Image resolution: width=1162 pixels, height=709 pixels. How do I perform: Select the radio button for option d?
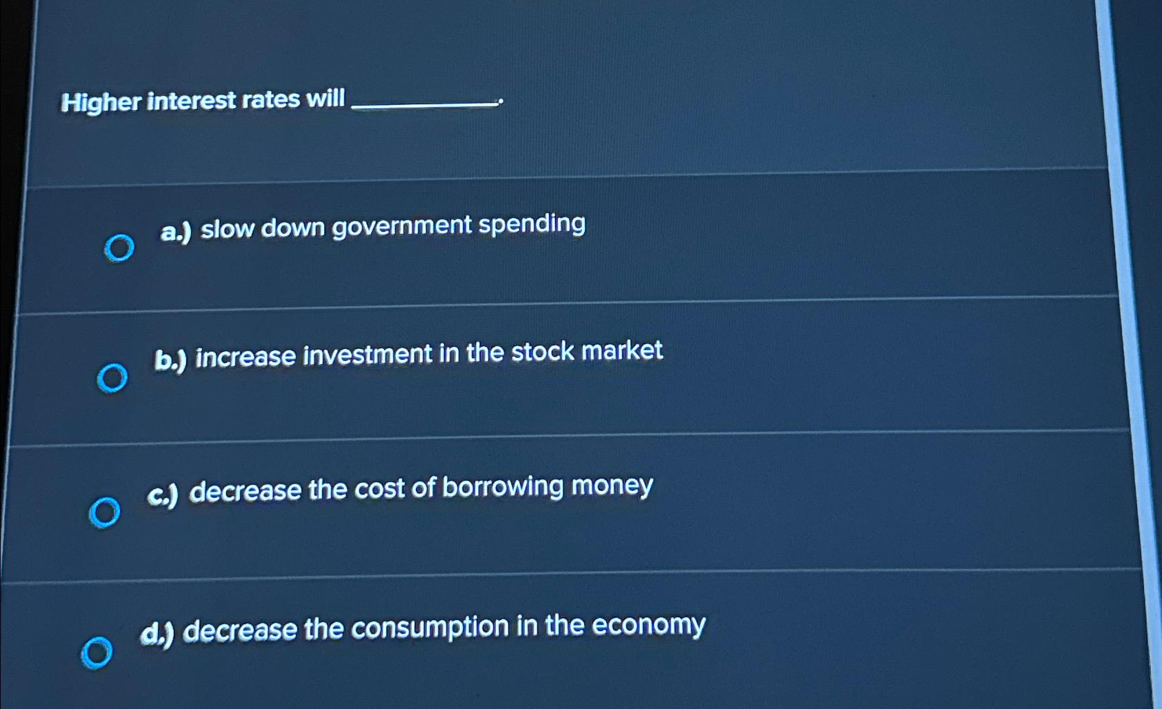tap(98, 652)
